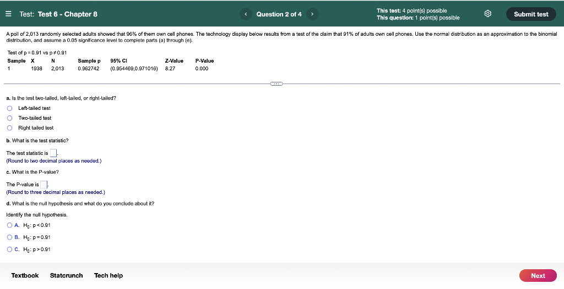Select option A: H0 p<0.91
The image size is (564, 289).
tap(9, 225)
